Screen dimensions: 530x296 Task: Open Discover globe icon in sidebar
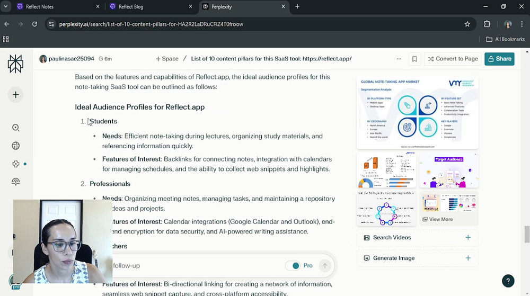click(16, 146)
